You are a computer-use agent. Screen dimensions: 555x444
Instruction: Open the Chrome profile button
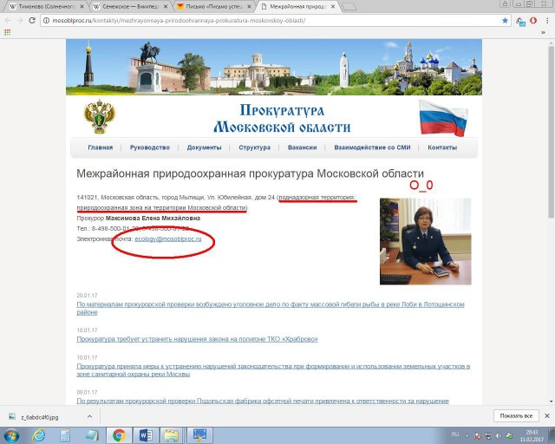coord(505,3)
